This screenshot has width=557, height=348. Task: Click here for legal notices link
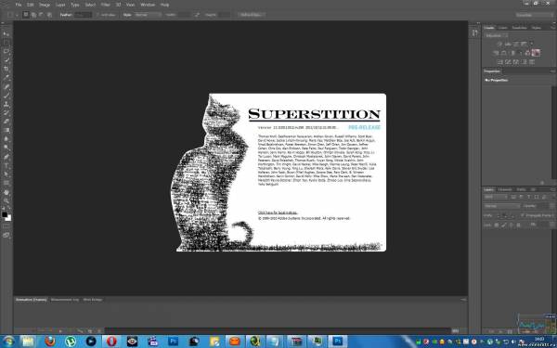(278, 213)
